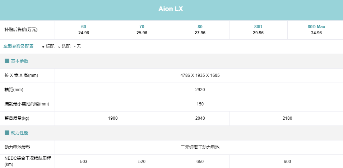Click the teal square beside 动力性能
This screenshot has height=168, width=343.
[7, 133]
